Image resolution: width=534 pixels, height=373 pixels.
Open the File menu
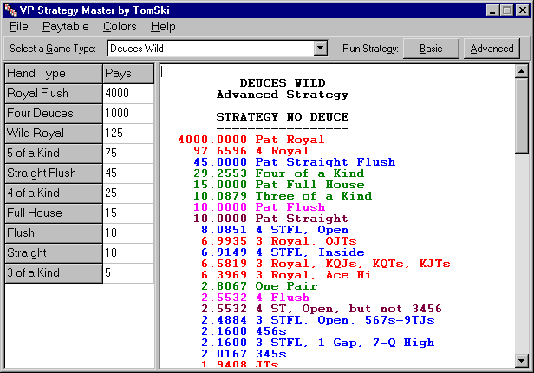(19, 27)
